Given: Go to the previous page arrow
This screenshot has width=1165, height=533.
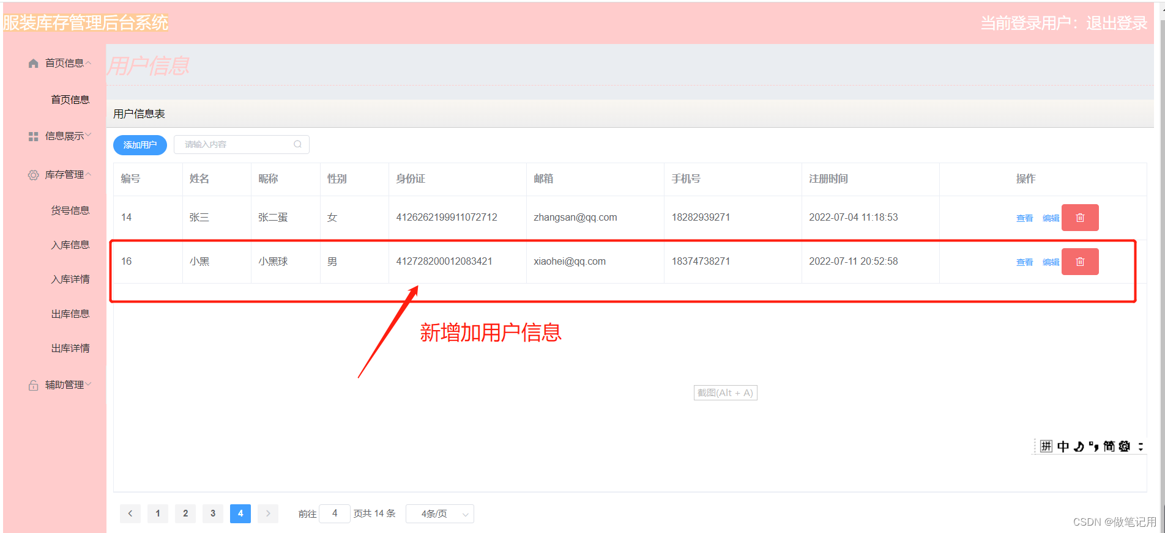Looking at the screenshot, I should point(130,513).
